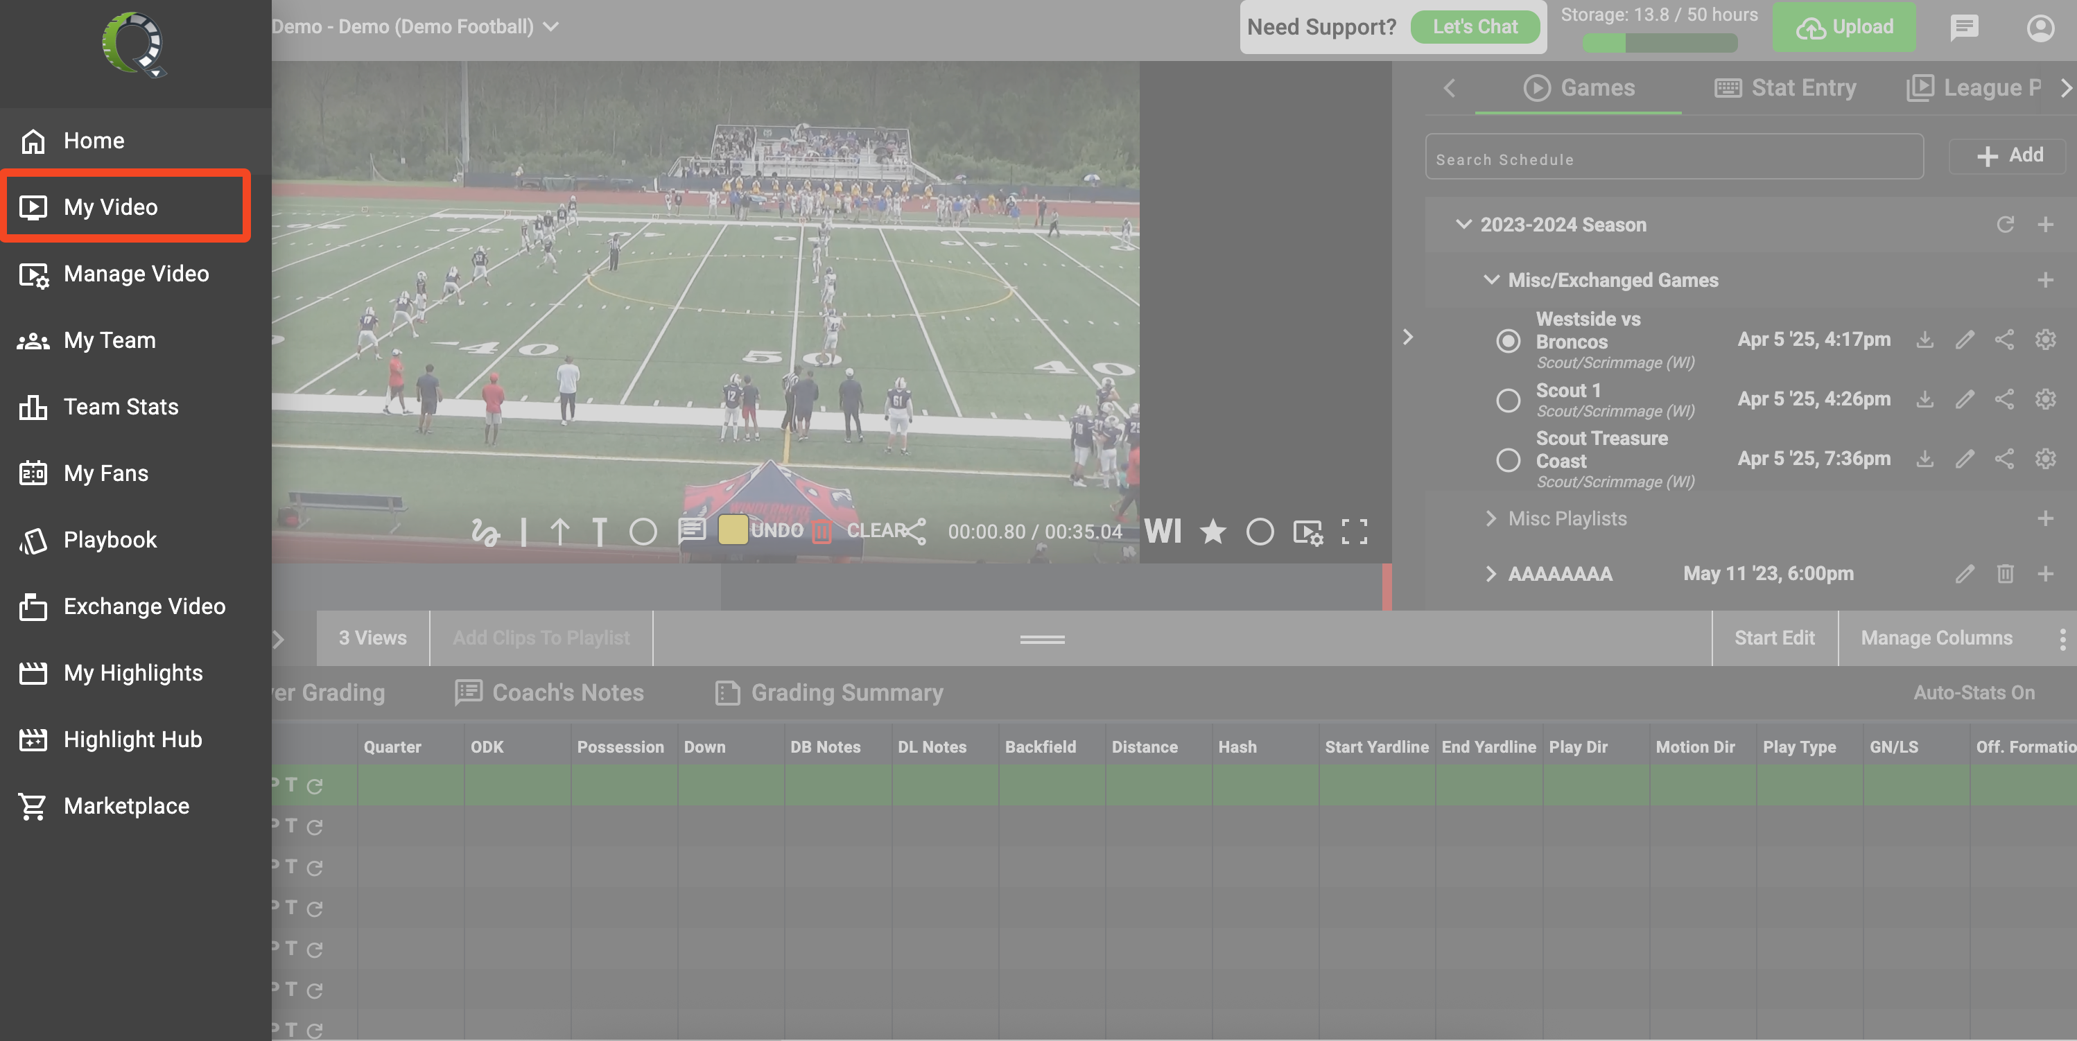2077x1041 pixels.
Task: Expand the AAAAAAAA entry
Action: 1491,573
